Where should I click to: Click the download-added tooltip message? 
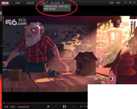pyautogui.click(x=57, y=8)
